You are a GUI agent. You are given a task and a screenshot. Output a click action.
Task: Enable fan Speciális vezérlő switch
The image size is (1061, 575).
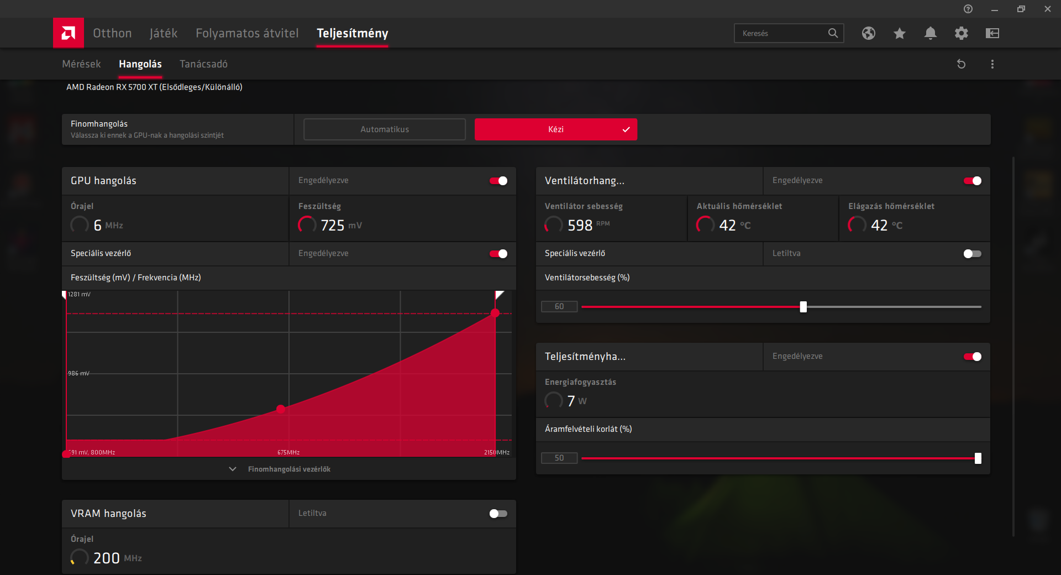(973, 254)
